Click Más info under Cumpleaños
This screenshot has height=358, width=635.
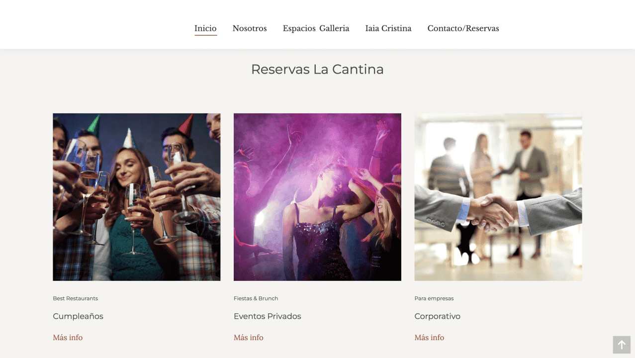[68, 338]
